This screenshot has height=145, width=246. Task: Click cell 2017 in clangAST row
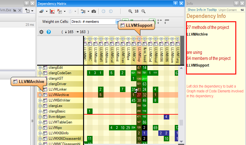145,78
